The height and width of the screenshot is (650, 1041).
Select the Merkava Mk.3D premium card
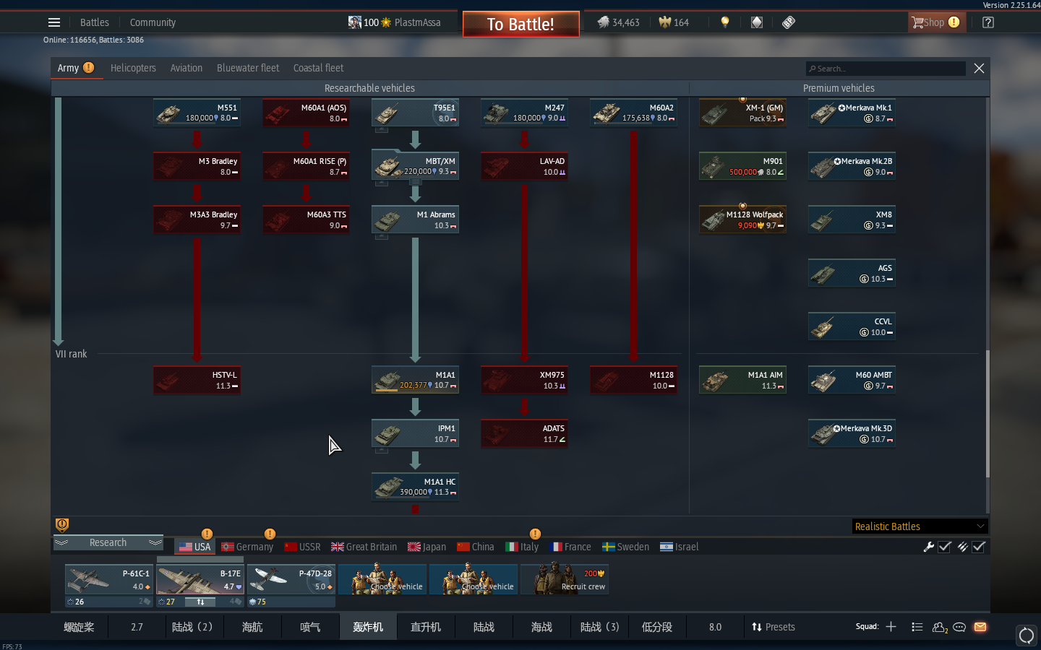[852, 433]
